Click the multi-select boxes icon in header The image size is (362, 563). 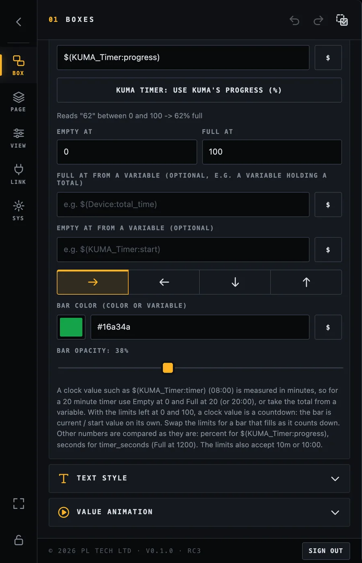coord(342,20)
